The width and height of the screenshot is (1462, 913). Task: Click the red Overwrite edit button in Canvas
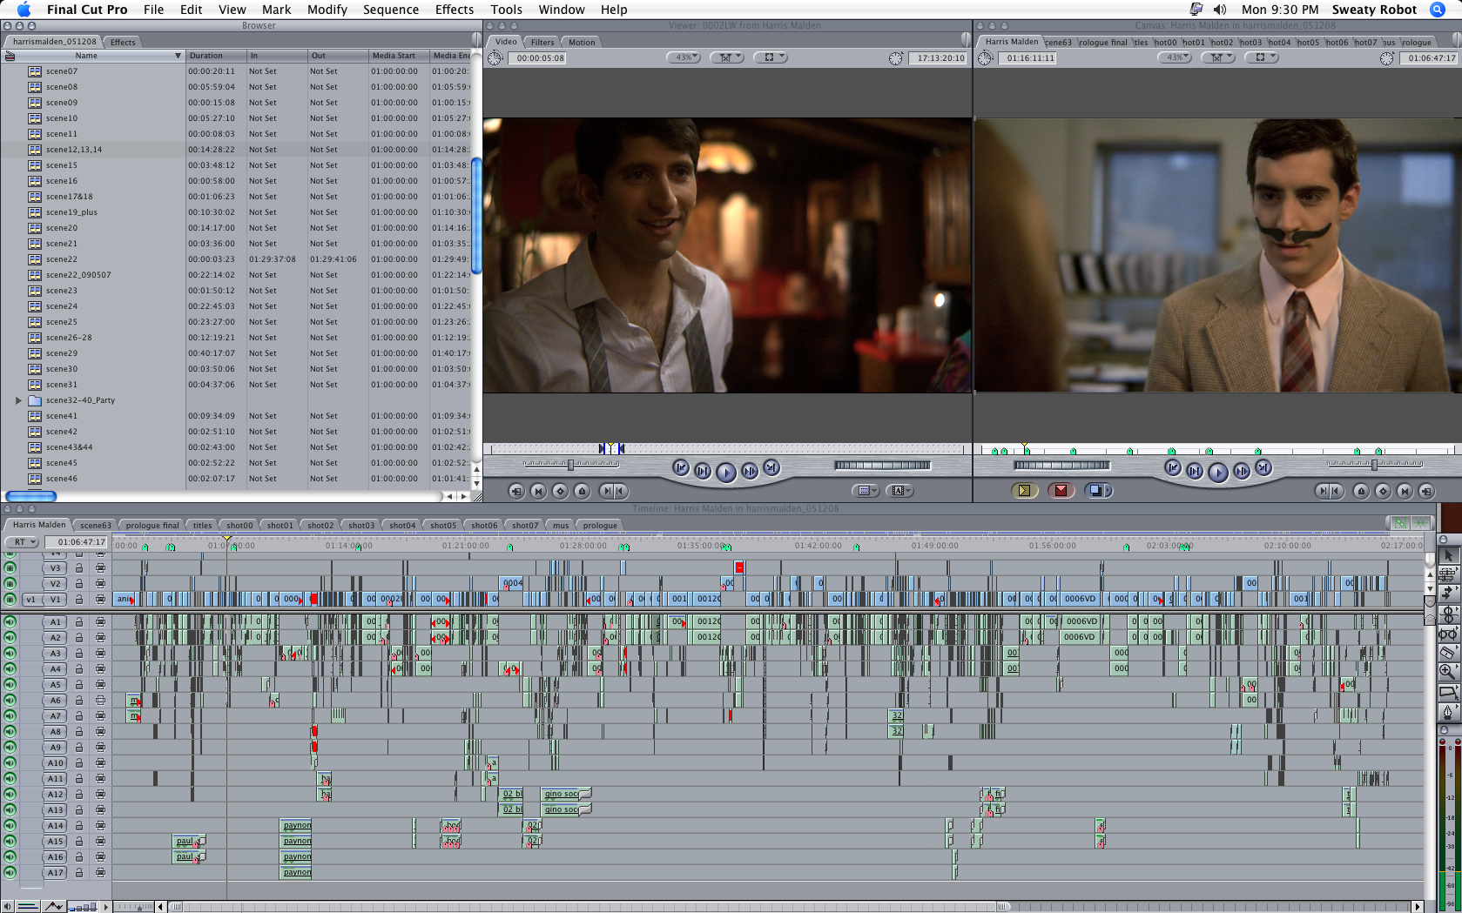(x=1061, y=491)
